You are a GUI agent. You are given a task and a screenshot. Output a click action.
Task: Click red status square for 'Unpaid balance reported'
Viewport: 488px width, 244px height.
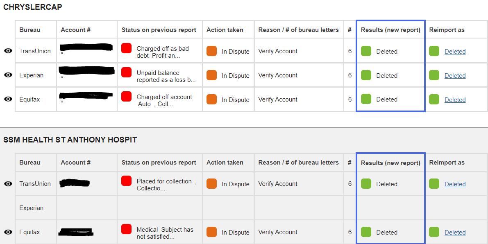[127, 72]
